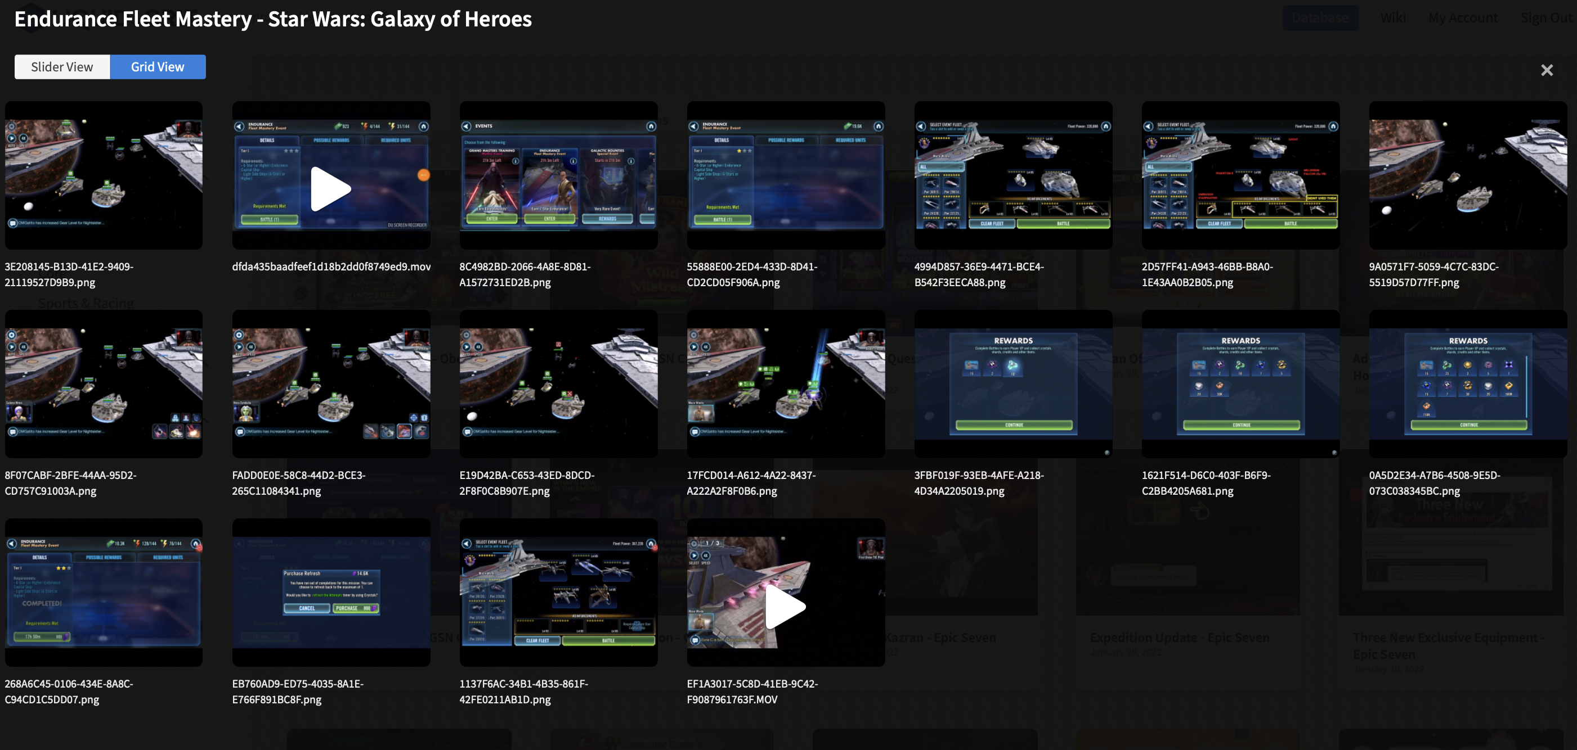Click filename 8C4982BD-2066-4A8E-8D81-A1572731ED2B.png
This screenshot has width=1577, height=750.
click(x=525, y=274)
